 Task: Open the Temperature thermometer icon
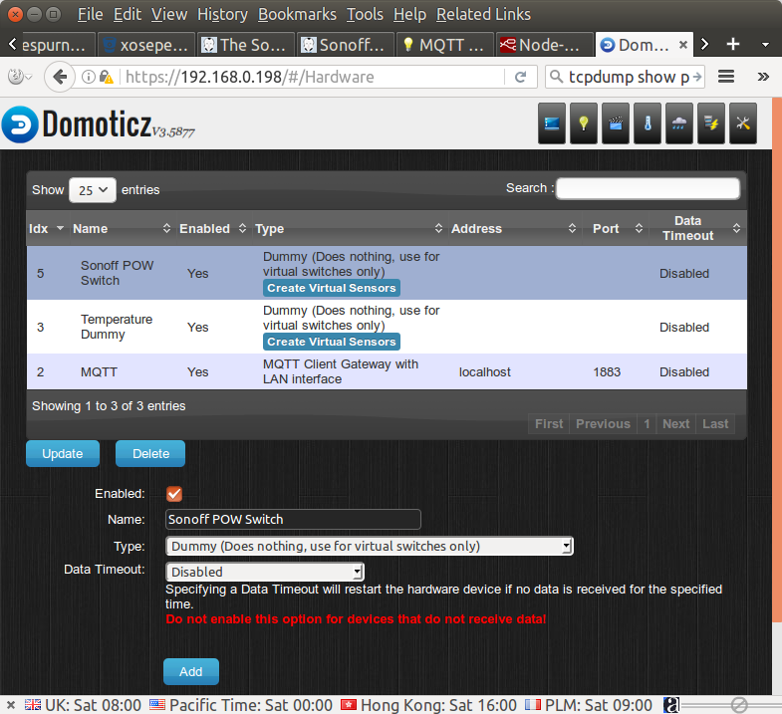(x=648, y=123)
